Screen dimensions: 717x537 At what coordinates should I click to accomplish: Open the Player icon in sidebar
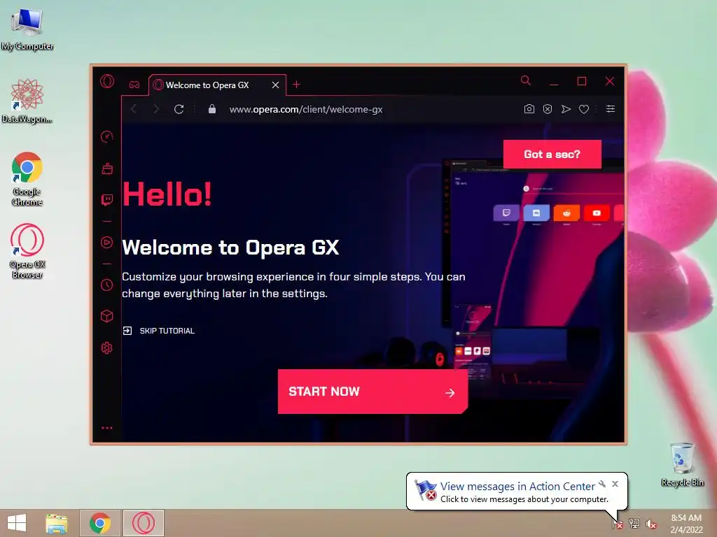tap(107, 242)
